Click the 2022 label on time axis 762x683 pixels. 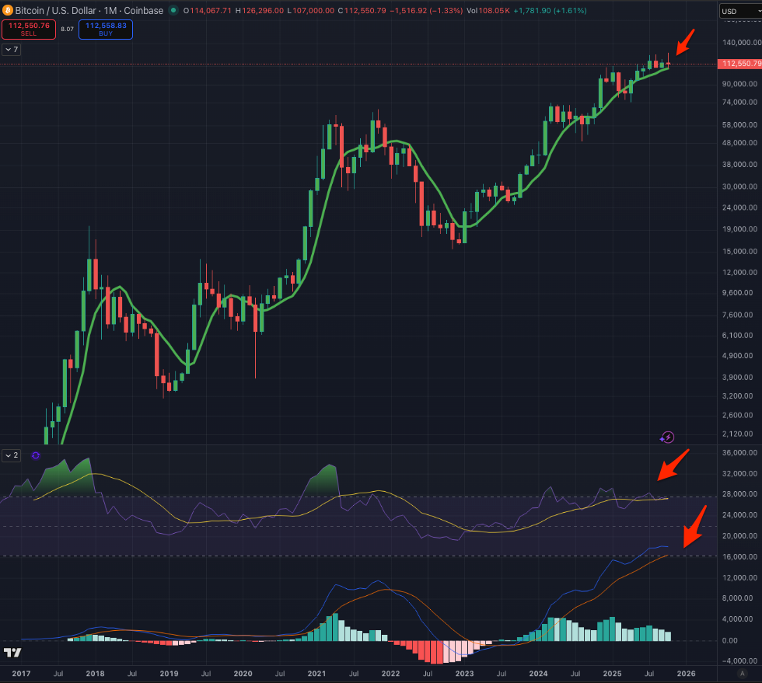[x=390, y=673]
